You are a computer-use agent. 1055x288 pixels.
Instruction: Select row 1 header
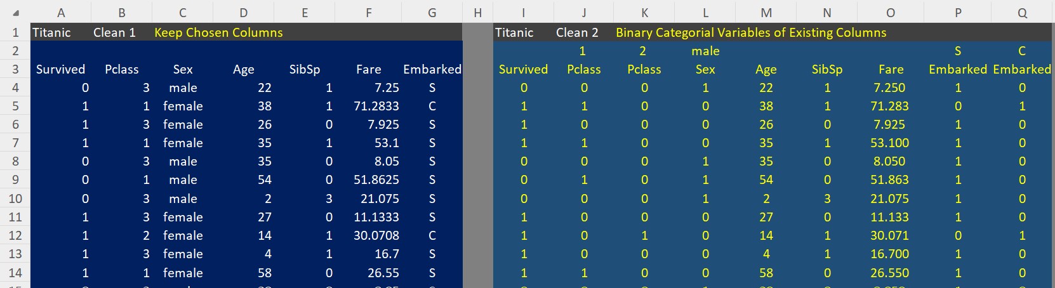tap(15, 32)
